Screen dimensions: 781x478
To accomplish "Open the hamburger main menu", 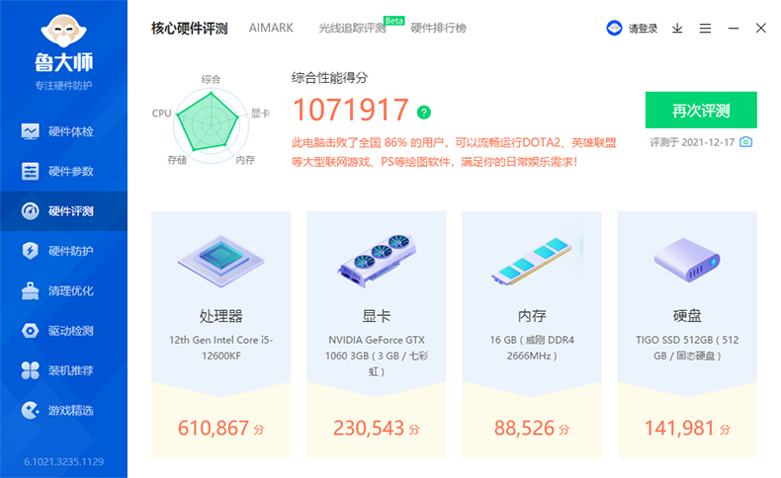I will pyautogui.click(x=705, y=29).
